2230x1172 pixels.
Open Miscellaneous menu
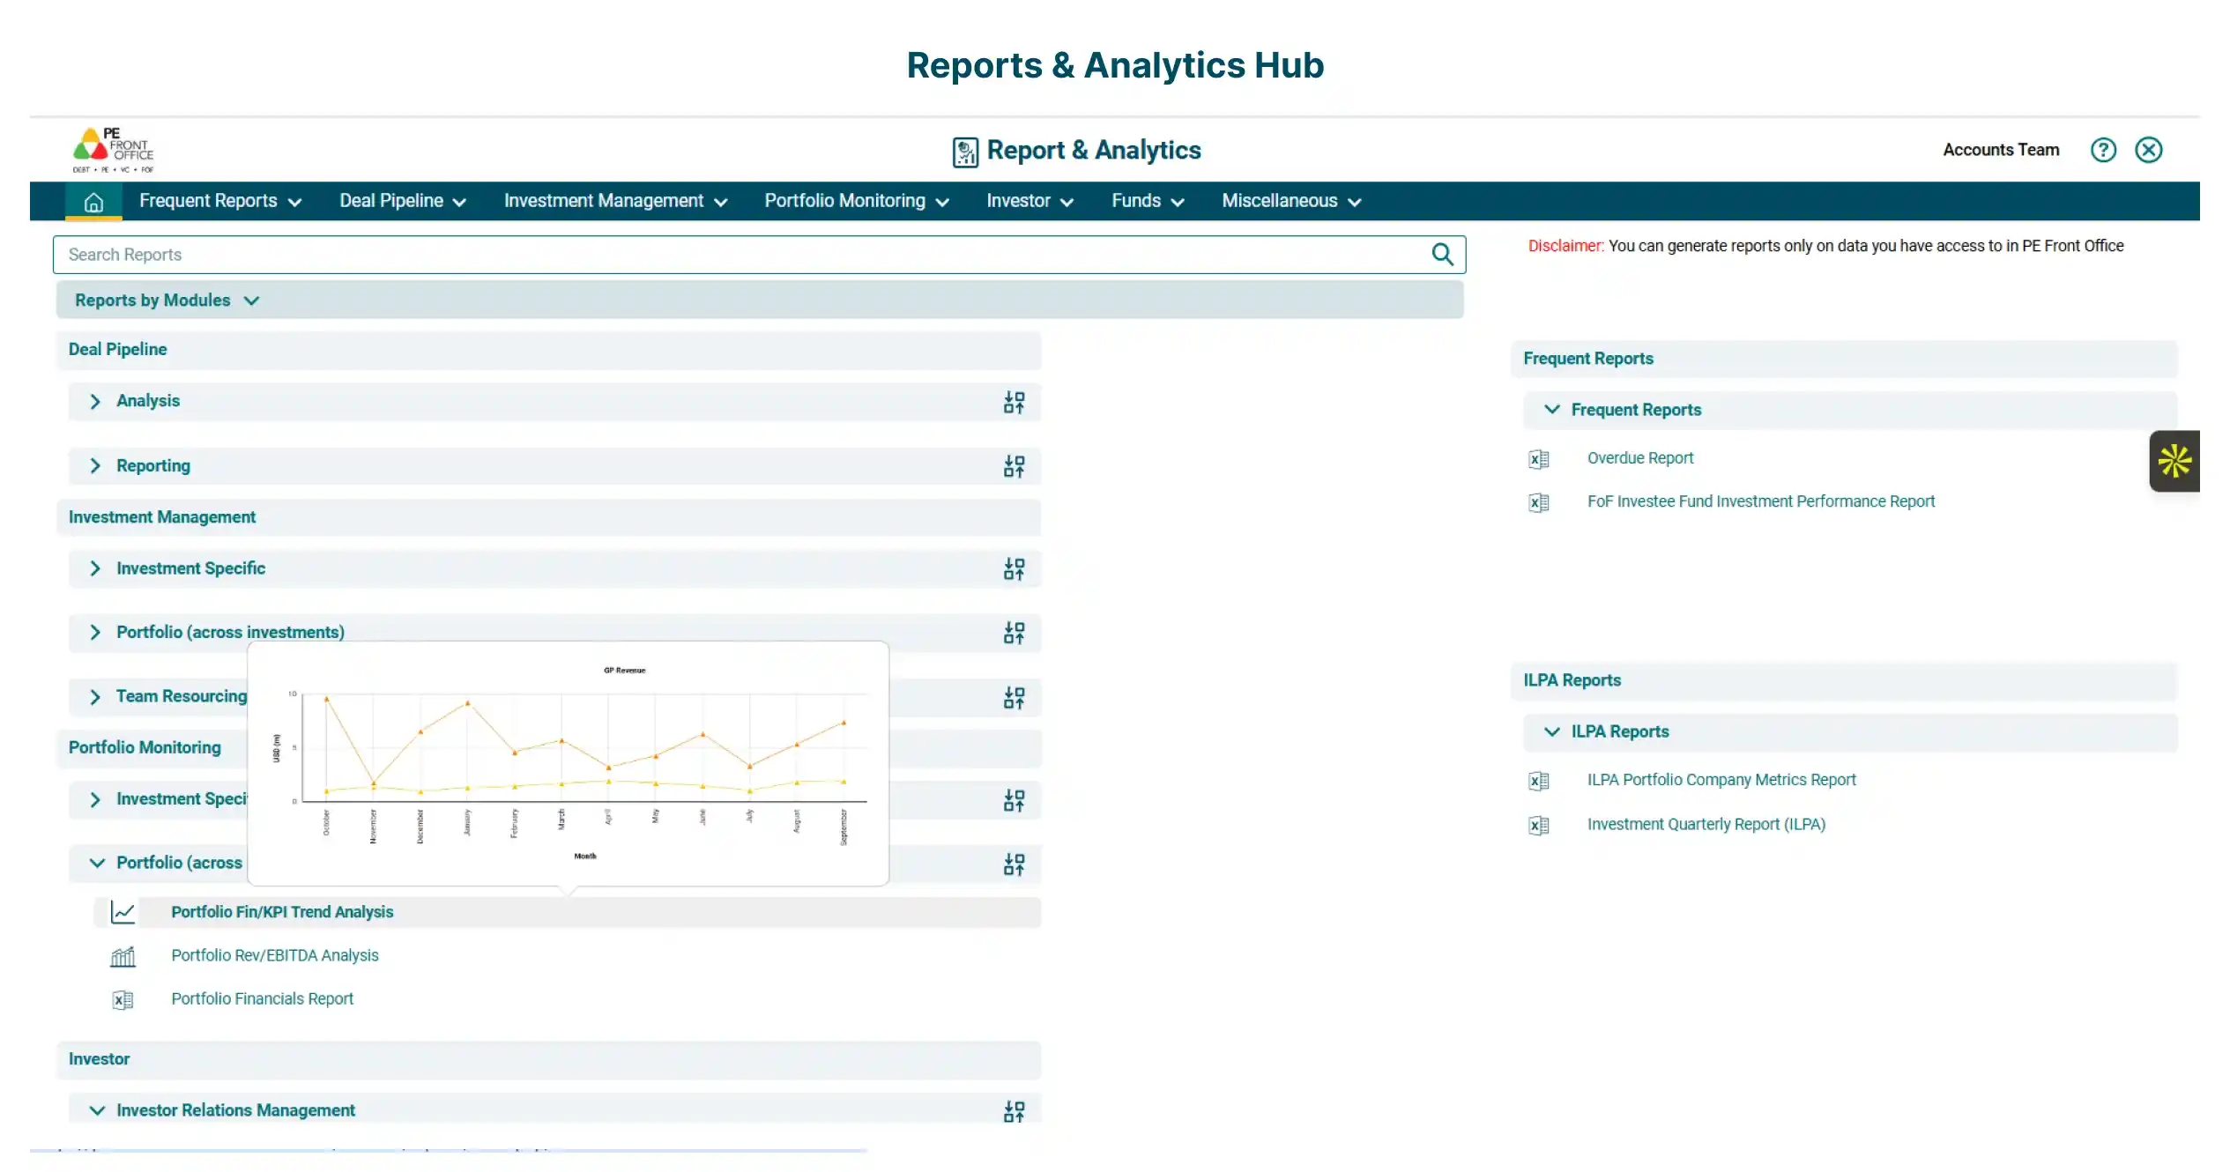(x=1291, y=201)
